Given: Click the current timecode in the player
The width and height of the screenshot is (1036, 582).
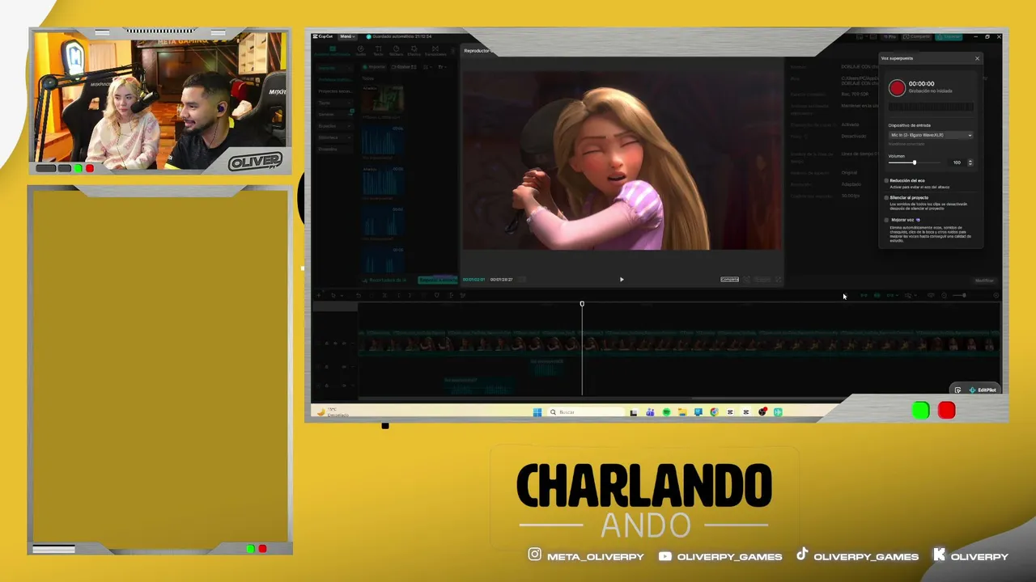Looking at the screenshot, I should pos(473,280).
